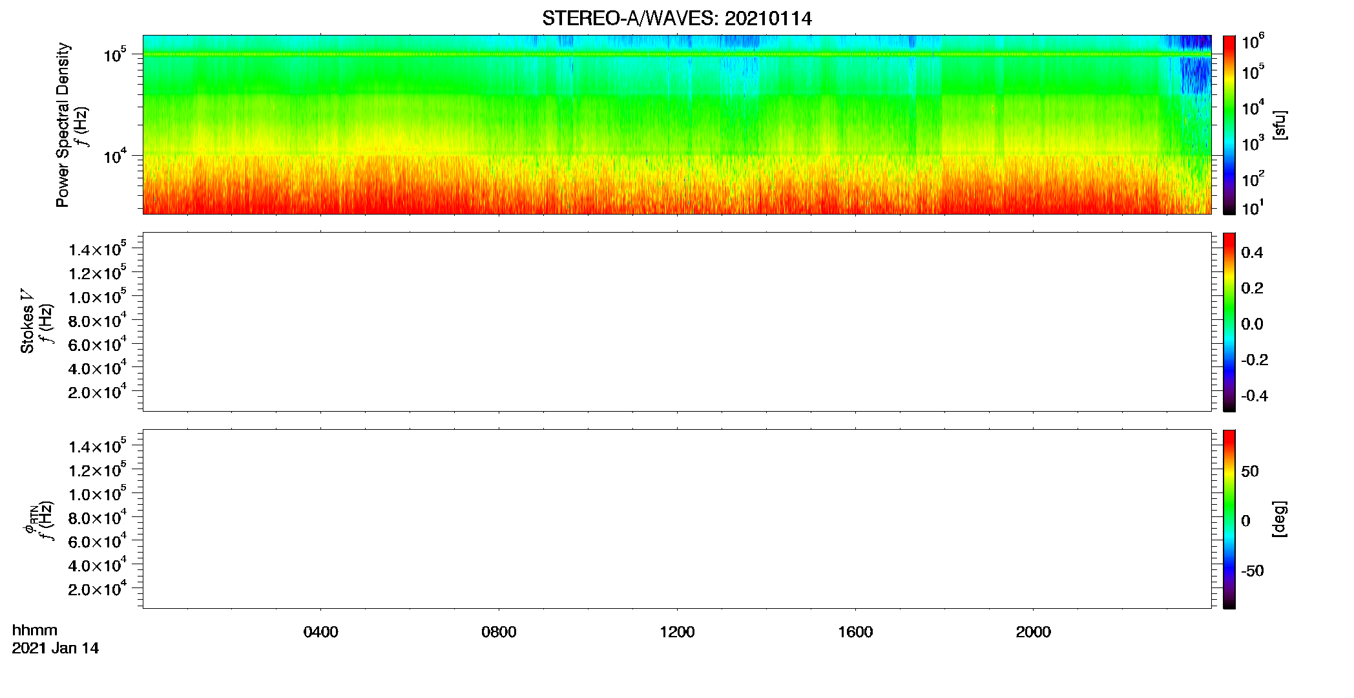This screenshot has height=698, width=1354.
Task: Click the [sfu] units label
Action: coord(1280,125)
